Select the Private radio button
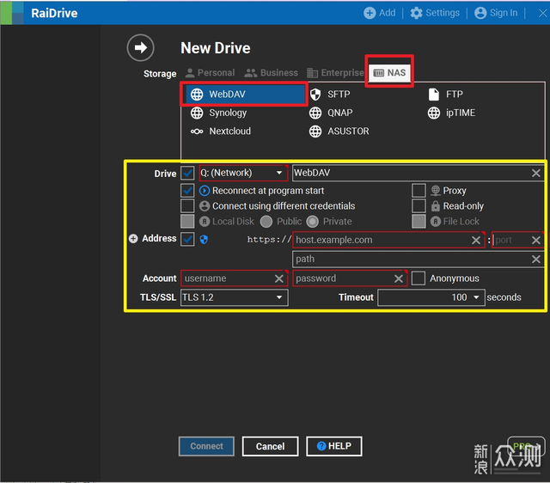 (313, 222)
